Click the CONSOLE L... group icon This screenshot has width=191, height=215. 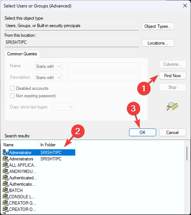[6, 197]
